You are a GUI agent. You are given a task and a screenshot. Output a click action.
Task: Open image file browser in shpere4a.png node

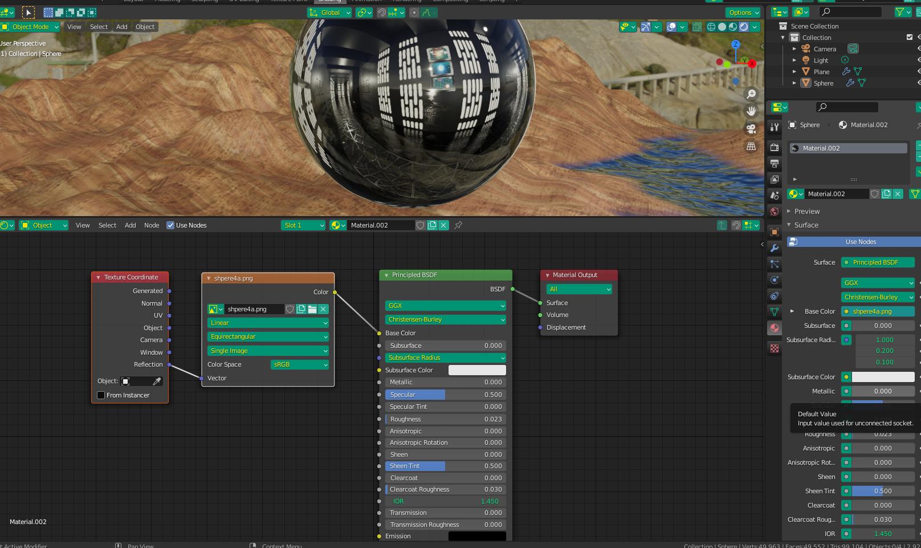312,309
